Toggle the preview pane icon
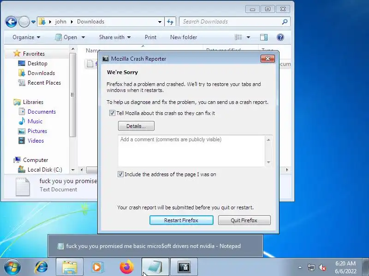369x276 pixels. pos(264,37)
